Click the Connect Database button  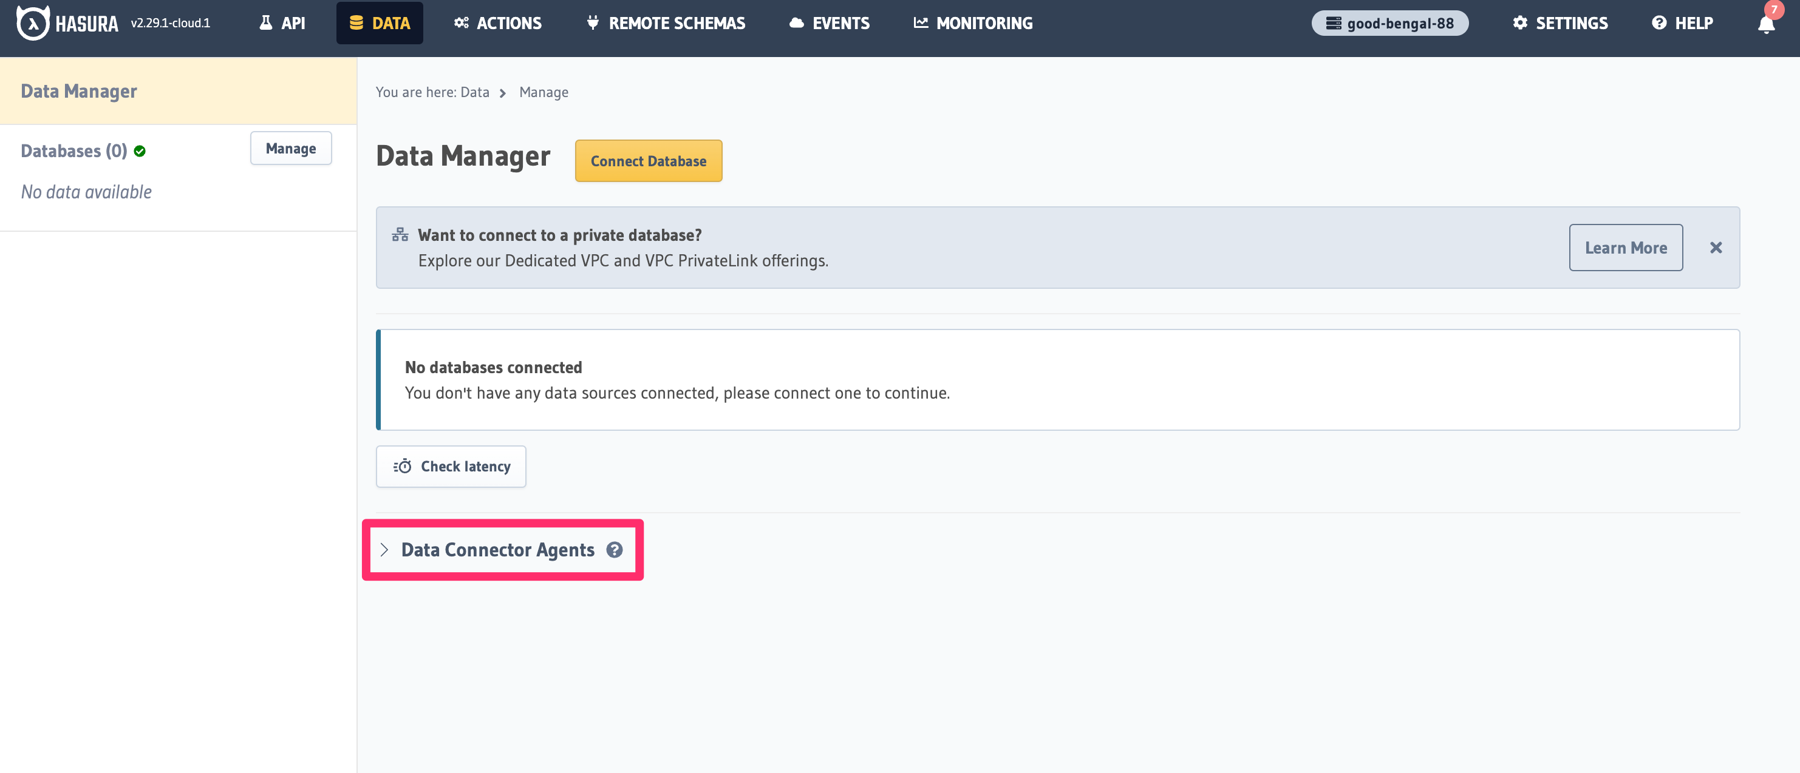648,161
